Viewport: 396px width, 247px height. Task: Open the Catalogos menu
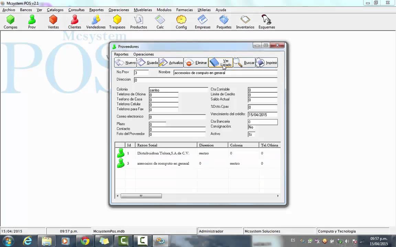(55, 10)
